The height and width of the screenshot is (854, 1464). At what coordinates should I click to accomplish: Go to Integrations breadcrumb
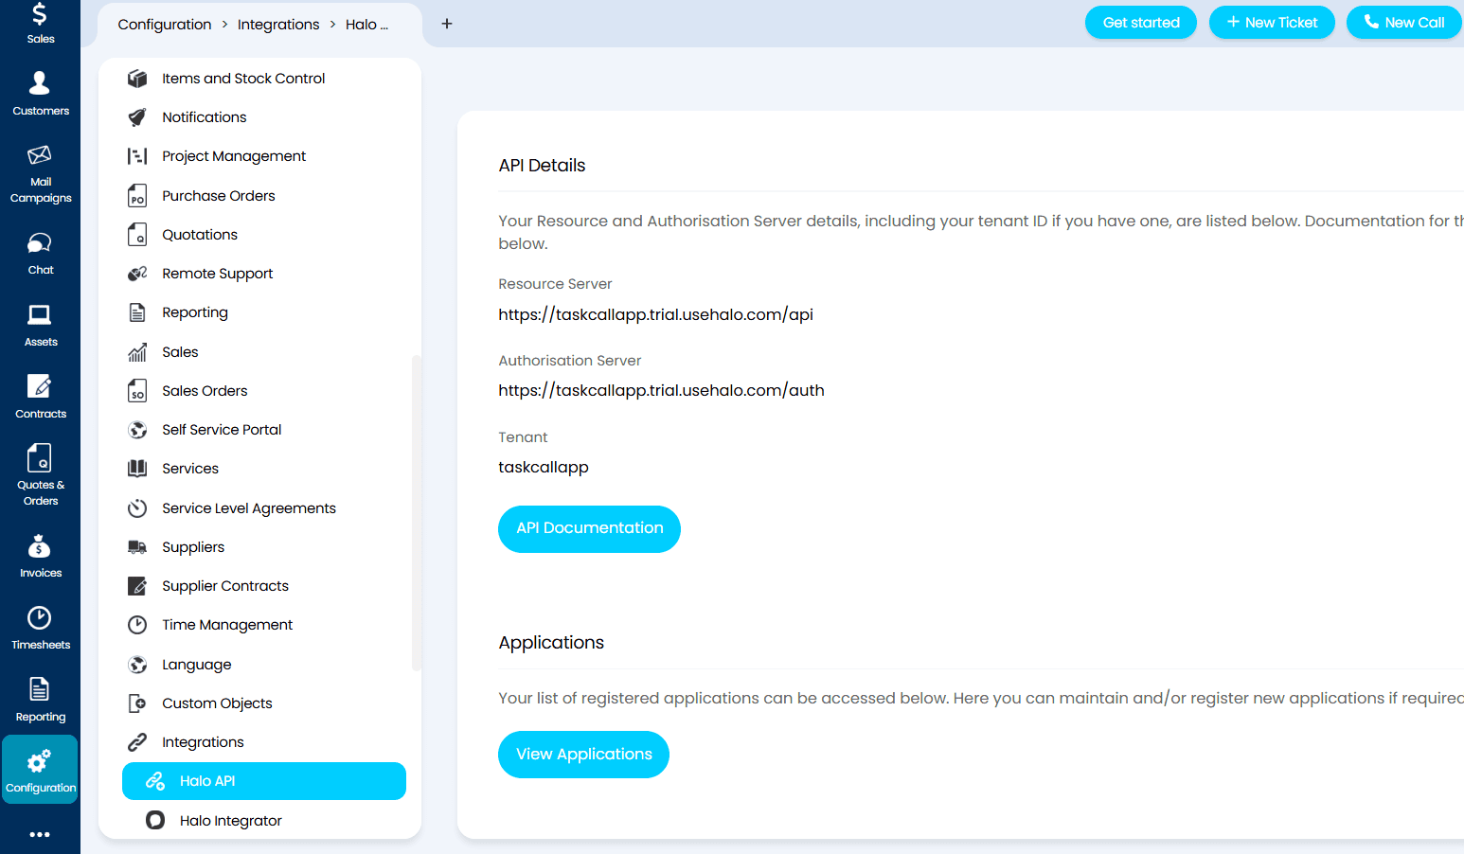click(x=278, y=25)
